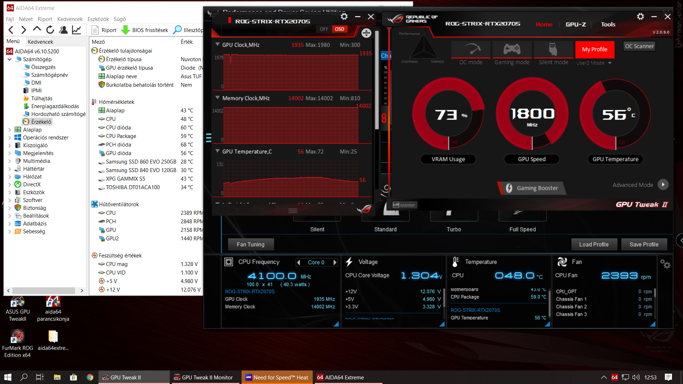Collapse Számítógép tree node
The image size is (683, 384).
[10, 59]
